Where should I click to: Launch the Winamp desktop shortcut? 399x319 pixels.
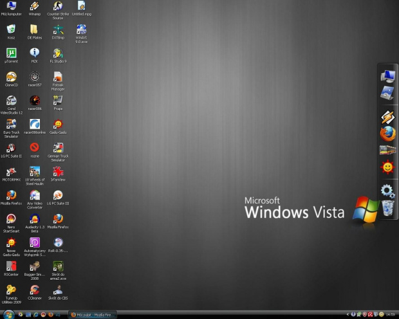point(35,8)
